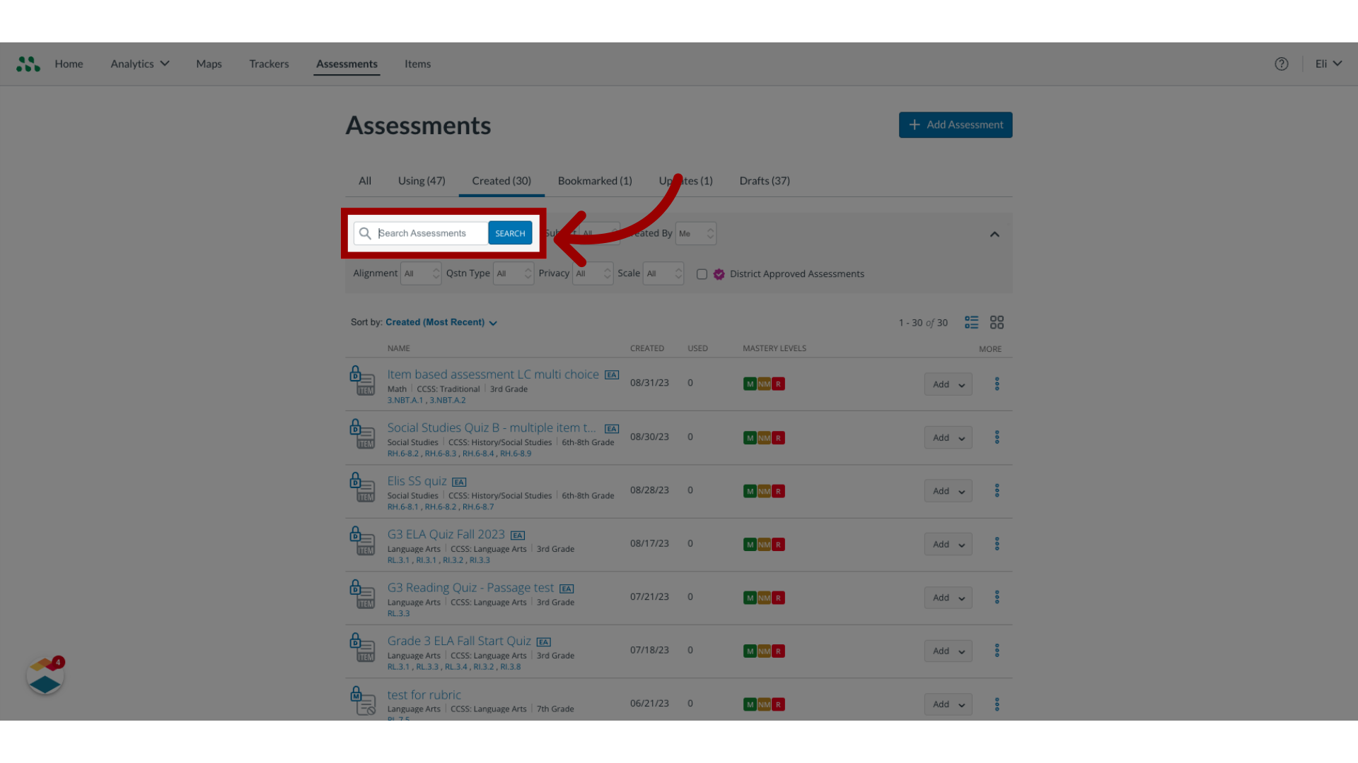Select the grid view icon
The width and height of the screenshot is (1358, 763).
(x=997, y=322)
